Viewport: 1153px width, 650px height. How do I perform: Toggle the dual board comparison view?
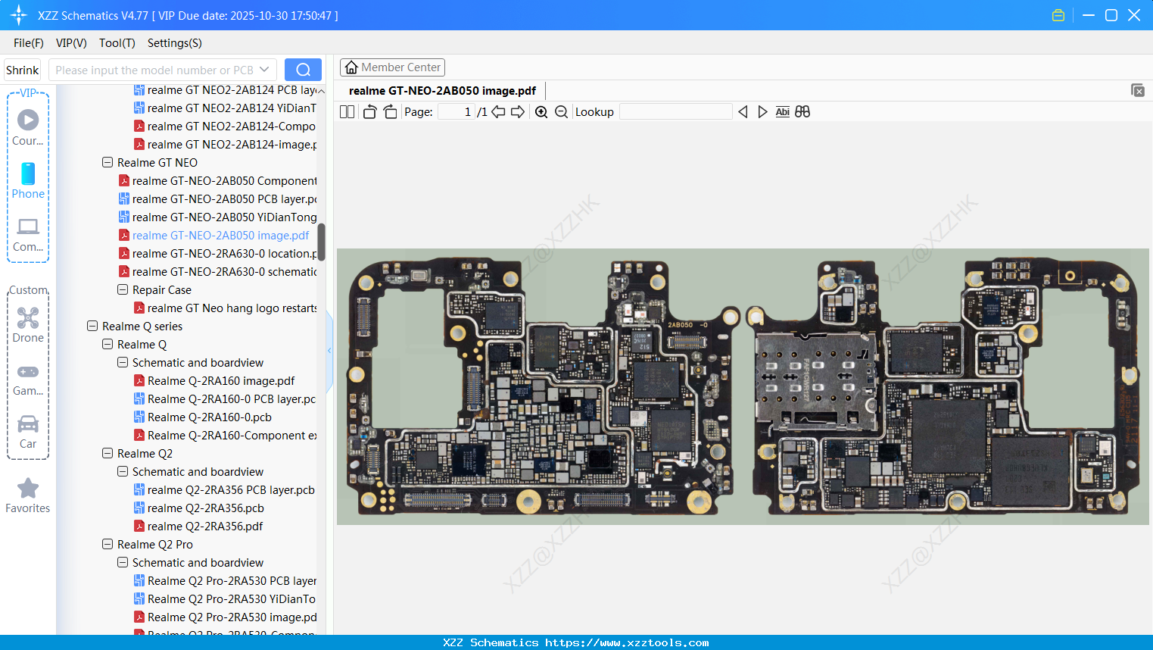pyautogui.click(x=802, y=111)
